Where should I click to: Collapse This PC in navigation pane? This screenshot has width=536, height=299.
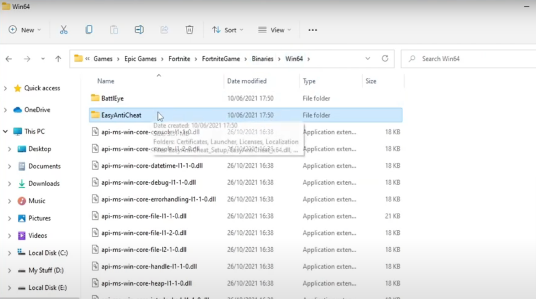[x=5, y=131]
